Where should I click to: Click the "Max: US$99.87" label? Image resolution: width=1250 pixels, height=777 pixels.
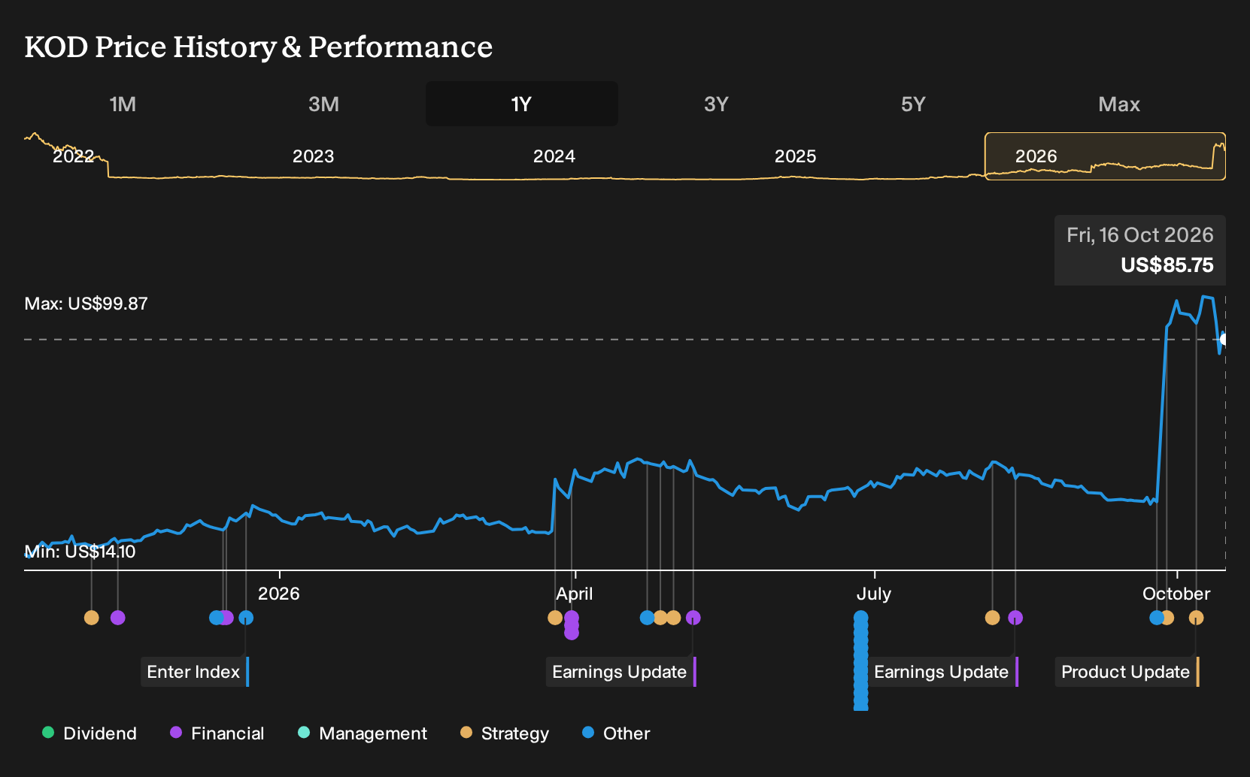pos(86,304)
